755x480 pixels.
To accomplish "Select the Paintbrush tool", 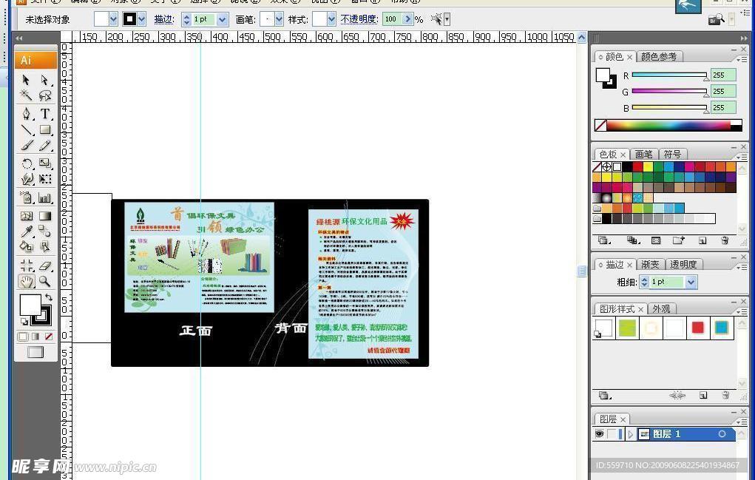I will tap(27, 146).
